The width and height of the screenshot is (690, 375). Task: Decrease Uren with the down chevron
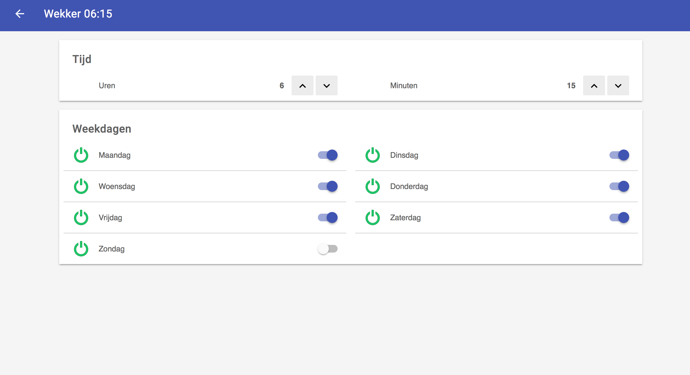(327, 86)
